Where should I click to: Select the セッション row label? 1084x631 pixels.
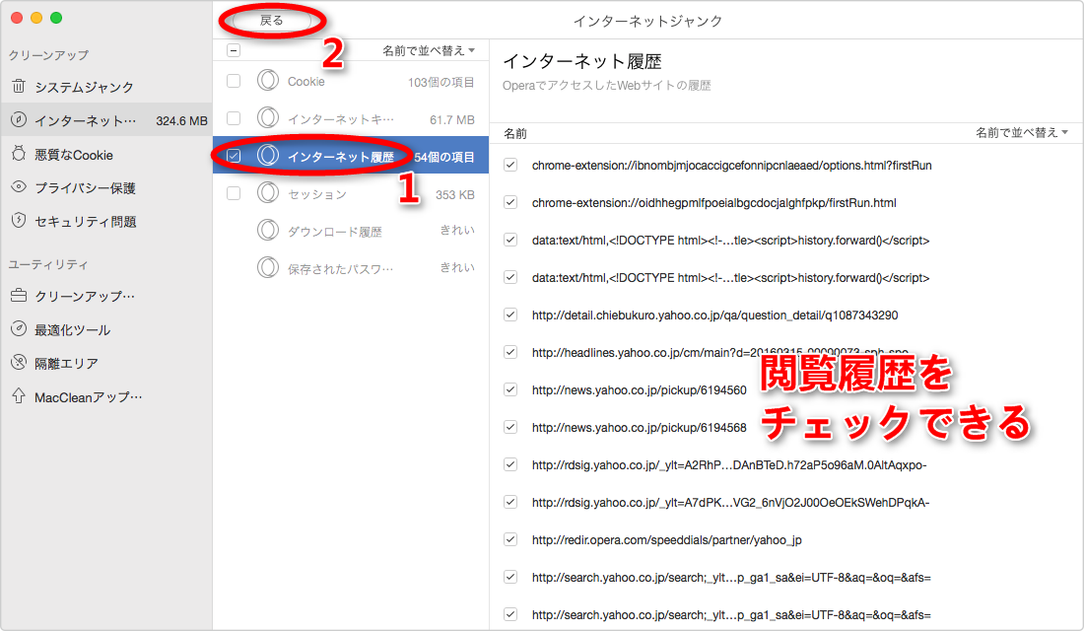317,194
